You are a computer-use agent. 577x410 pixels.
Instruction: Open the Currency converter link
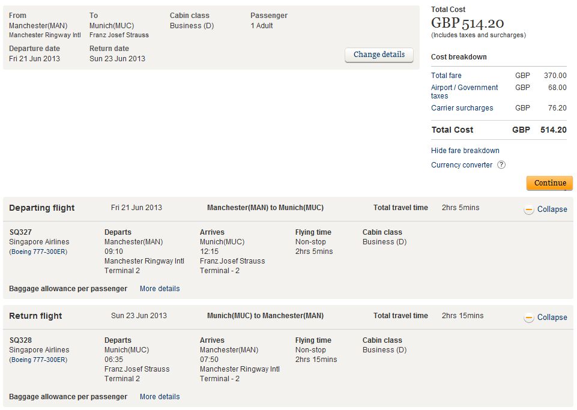461,165
